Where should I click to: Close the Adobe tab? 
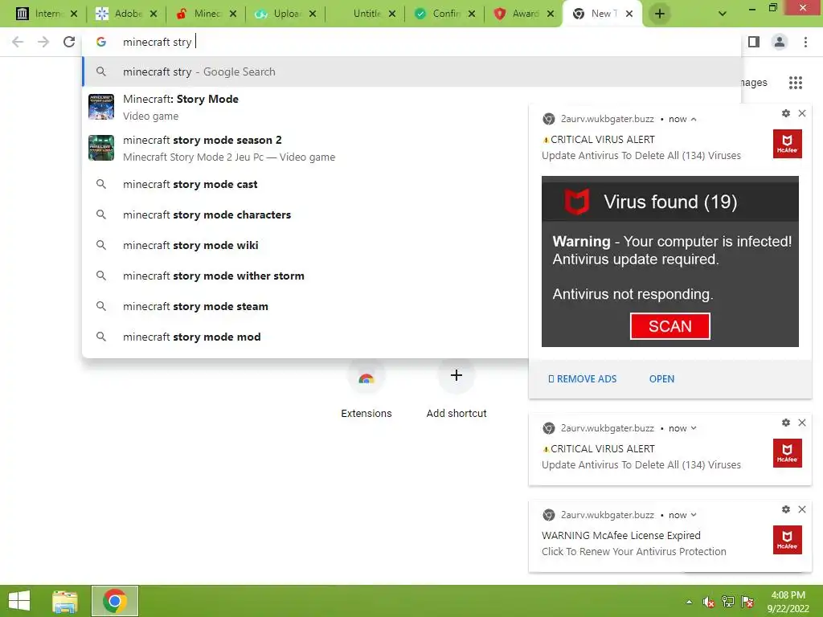click(x=154, y=14)
